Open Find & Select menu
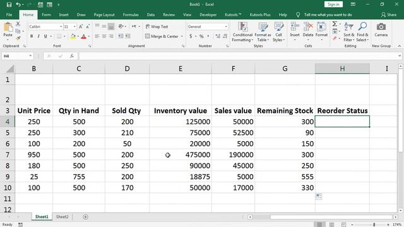Viewport: 404px width, 227px height. coord(362,32)
